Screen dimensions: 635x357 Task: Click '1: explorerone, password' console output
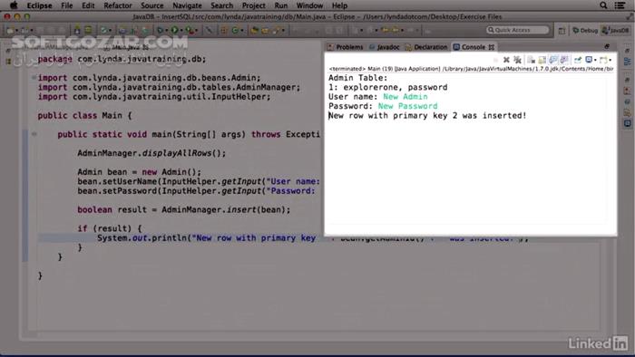pyautogui.click(x=388, y=87)
